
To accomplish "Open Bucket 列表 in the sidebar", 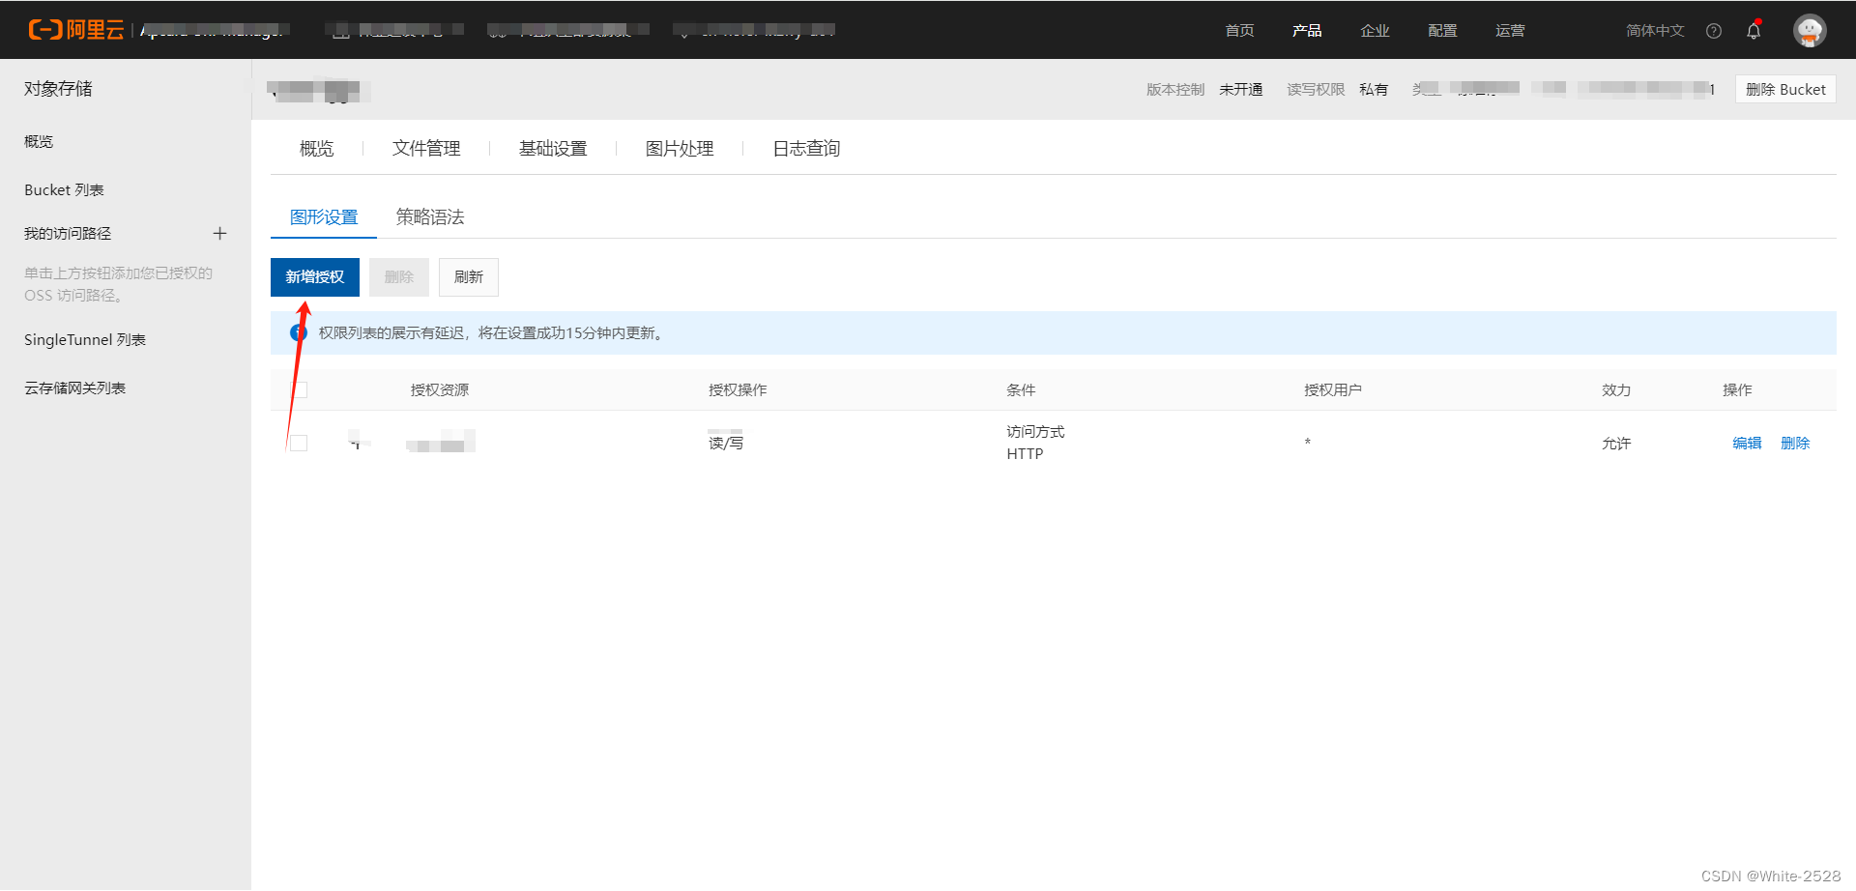I will coord(64,189).
